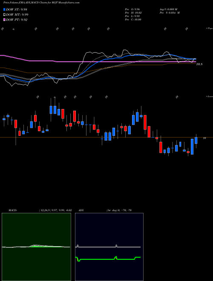213x281 pixels.
Task: Click the magenta DOW PT legend swatch
Action: [5, 20]
